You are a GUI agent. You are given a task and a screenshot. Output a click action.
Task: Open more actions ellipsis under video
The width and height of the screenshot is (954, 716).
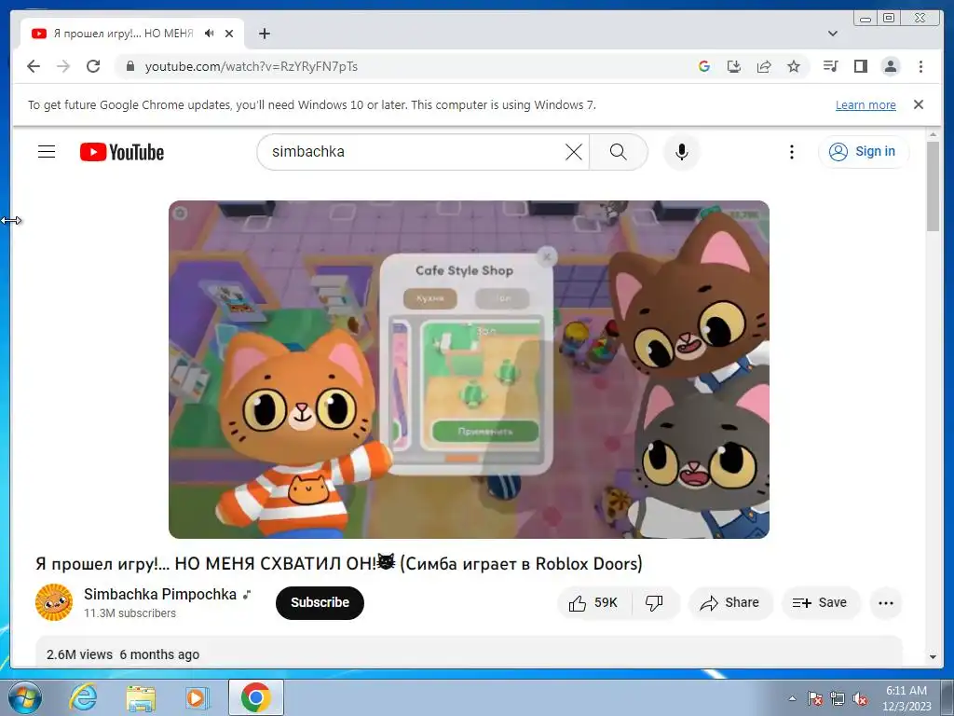[886, 603]
